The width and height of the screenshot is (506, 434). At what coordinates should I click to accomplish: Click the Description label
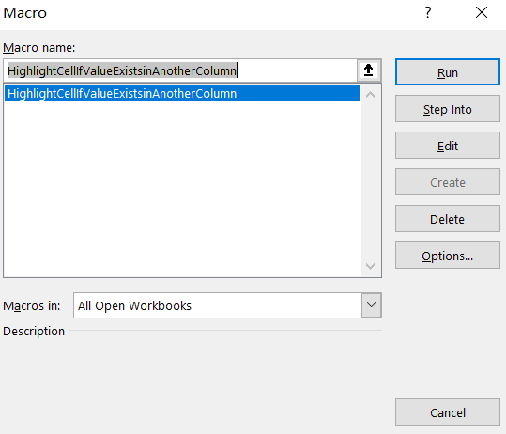(x=34, y=332)
